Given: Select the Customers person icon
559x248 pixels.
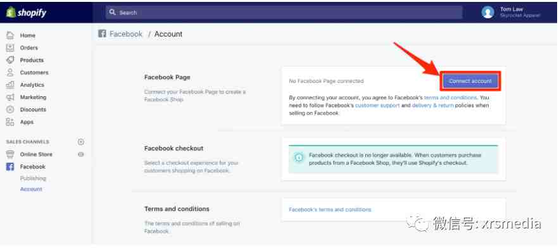Looking at the screenshot, I should [10, 72].
